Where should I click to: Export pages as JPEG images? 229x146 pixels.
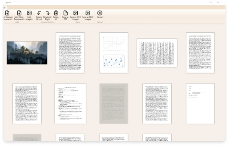coord(75,15)
